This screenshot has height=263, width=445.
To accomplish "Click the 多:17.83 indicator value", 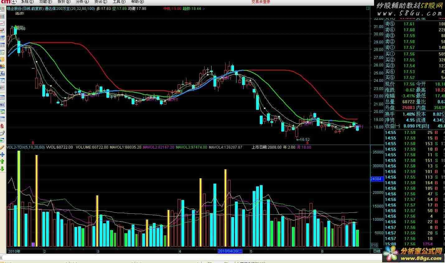I will click(x=104, y=9).
